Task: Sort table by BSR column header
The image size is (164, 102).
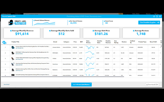Action: click(x=81, y=42)
